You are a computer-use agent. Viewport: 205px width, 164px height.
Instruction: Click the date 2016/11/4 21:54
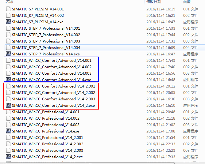(x=161, y=138)
